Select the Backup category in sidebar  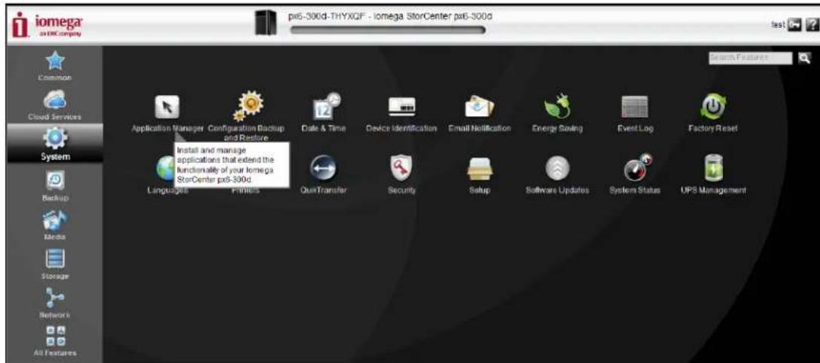pos(54,186)
